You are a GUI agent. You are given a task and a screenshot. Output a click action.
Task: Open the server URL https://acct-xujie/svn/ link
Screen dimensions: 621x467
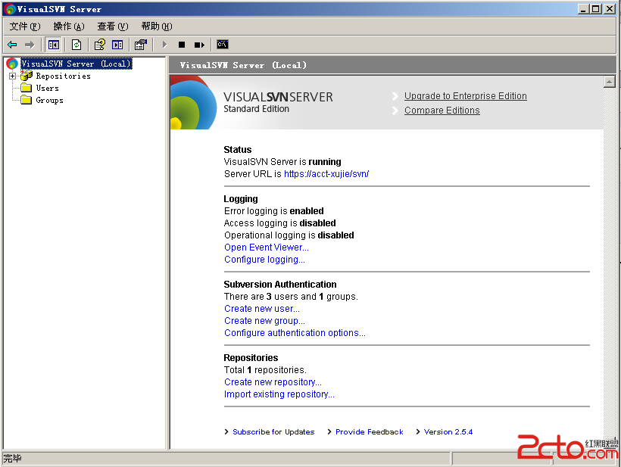point(326,174)
